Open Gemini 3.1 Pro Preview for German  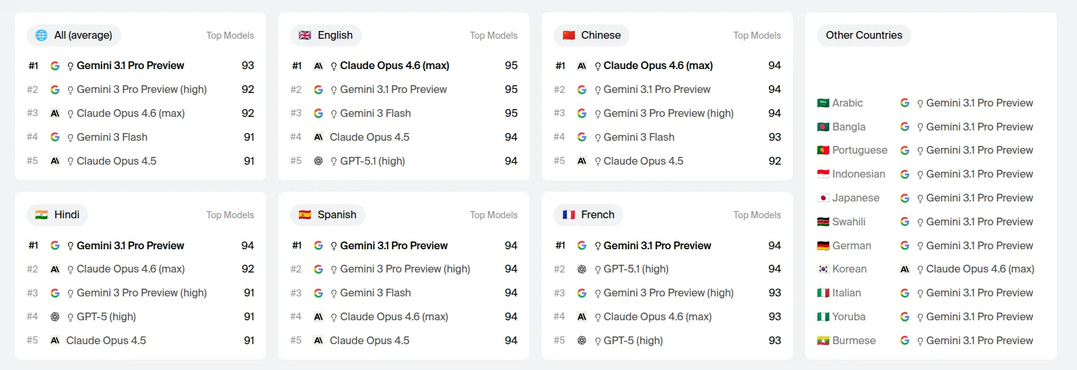coord(979,245)
